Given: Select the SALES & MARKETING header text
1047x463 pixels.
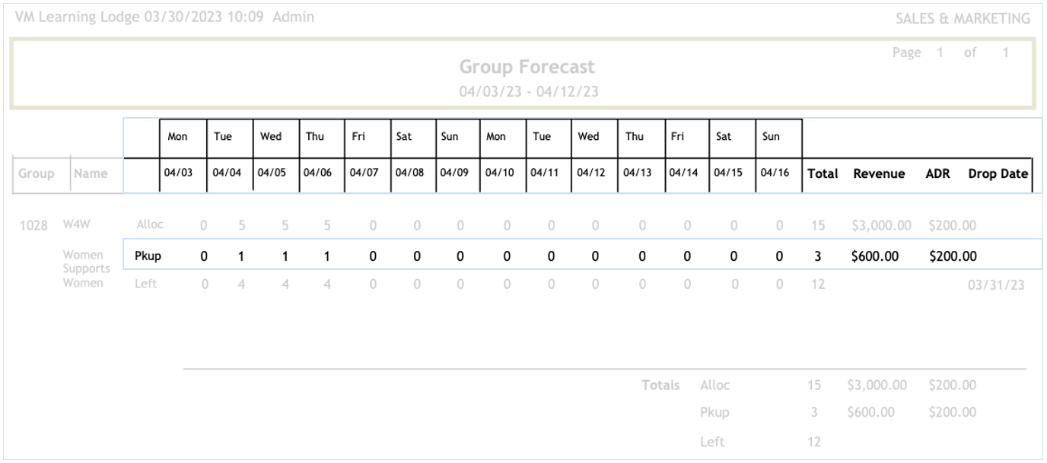Looking at the screenshot, I should coord(963,19).
